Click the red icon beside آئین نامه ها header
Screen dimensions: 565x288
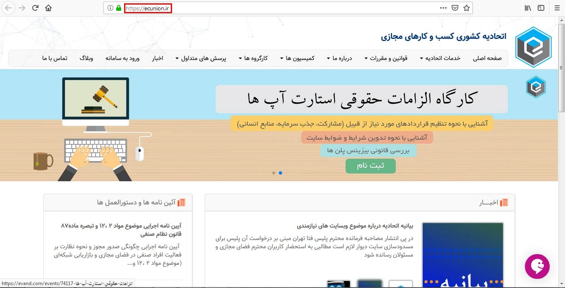coord(181,202)
